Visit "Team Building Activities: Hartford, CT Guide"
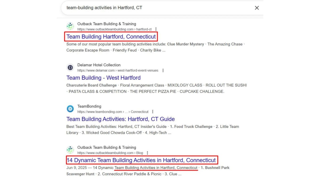The width and height of the screenshot is (320, 180). tap(121, 119)
